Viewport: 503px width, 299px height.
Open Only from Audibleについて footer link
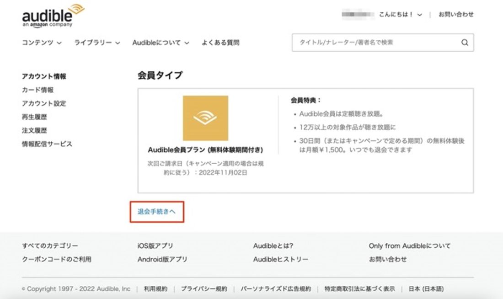(x=410, y=246)
